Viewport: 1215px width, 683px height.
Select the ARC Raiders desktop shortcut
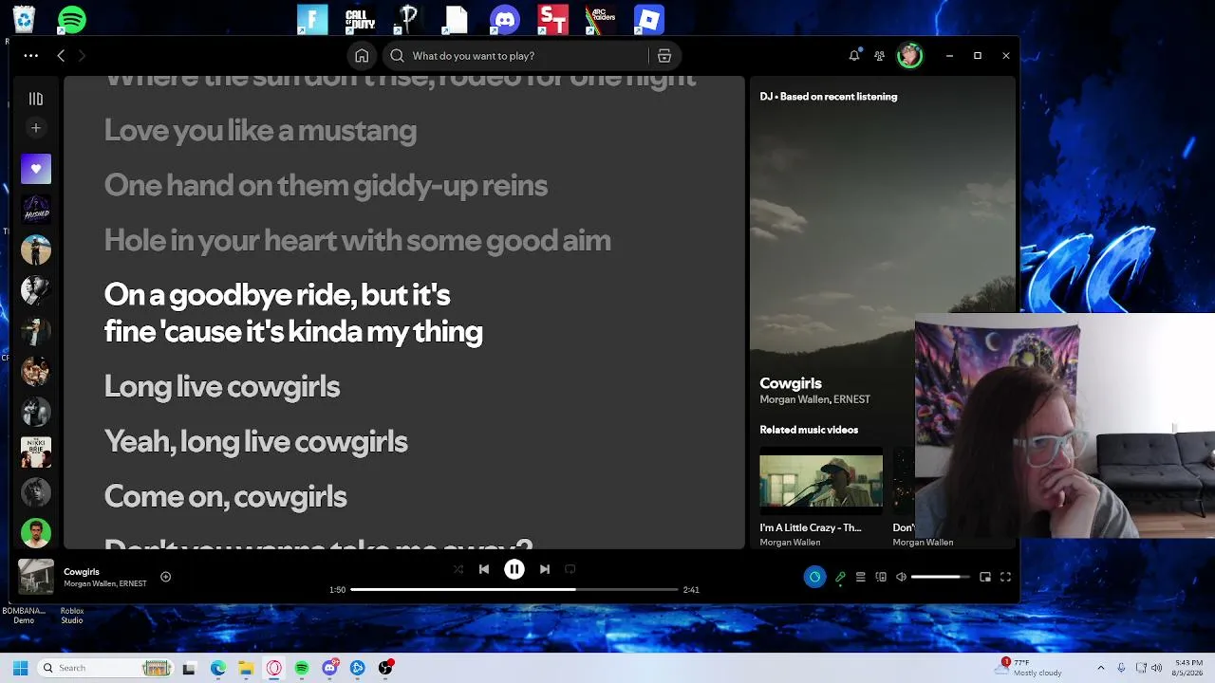coord(601,19)
